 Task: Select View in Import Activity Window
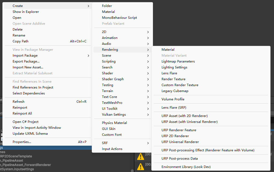[48, 128]
